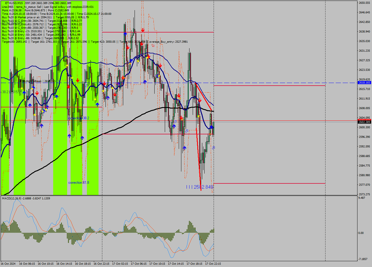Click 2623.530 on the price scale
Screen dimensions: 372x267
pyautogui.click(x=364, y=70)
